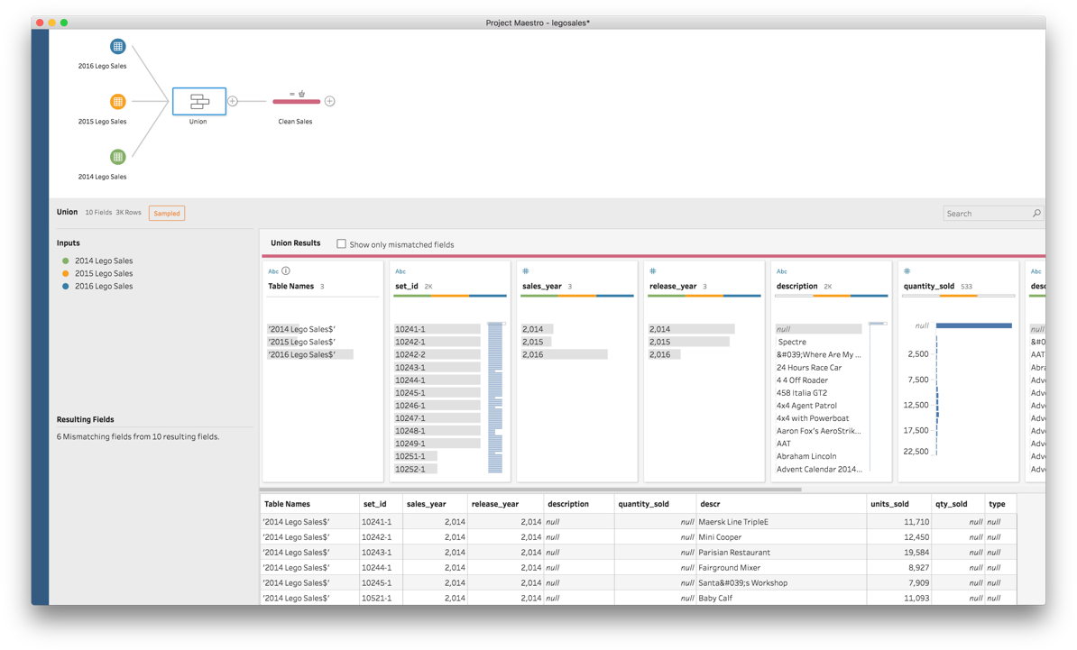Image resolution: width=1077 pixels, height=650 pixels.
Task: Click the number type icon on sales_year card
Action: (x=526, y=271)
